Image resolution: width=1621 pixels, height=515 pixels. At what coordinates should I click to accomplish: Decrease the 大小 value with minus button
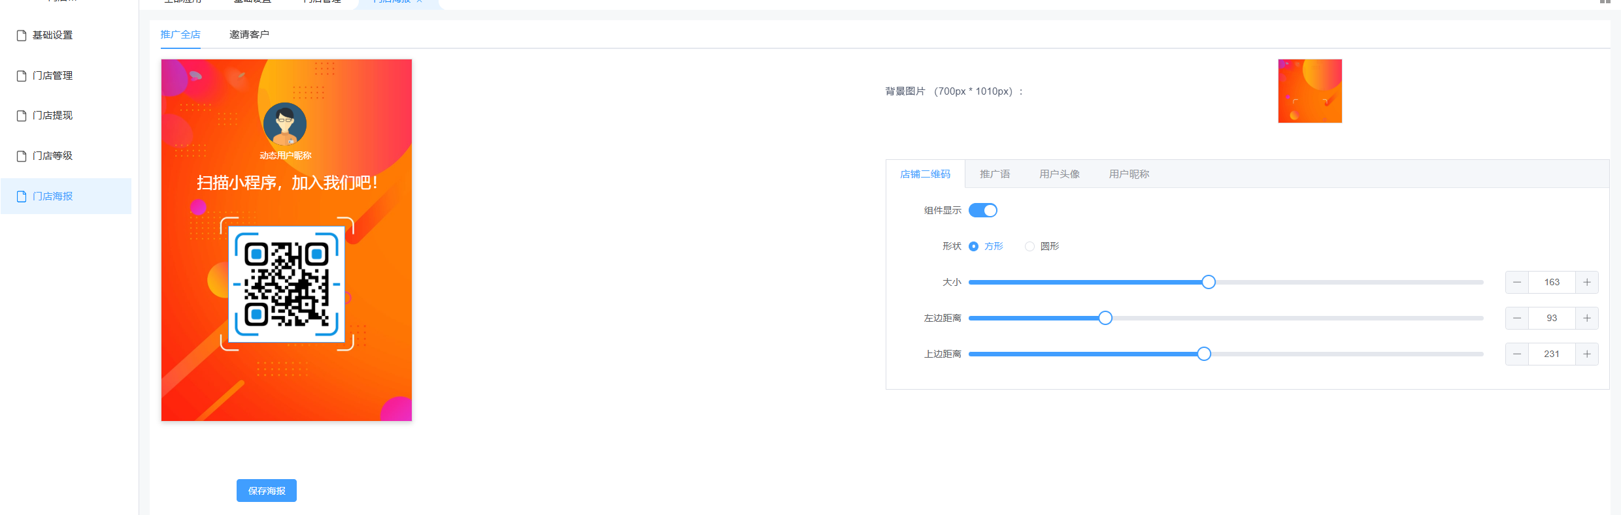(x=1517, y=283)
